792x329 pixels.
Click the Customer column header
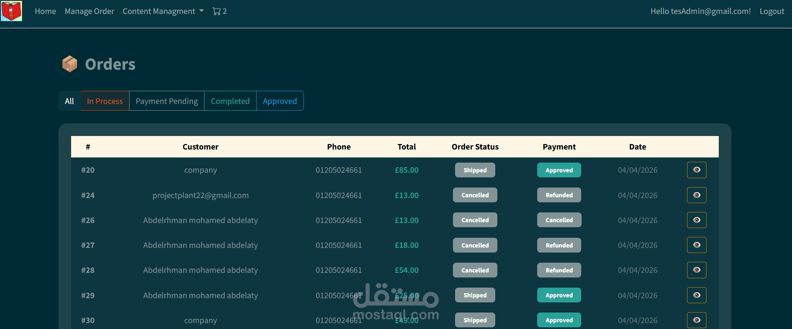pos(201,147)
